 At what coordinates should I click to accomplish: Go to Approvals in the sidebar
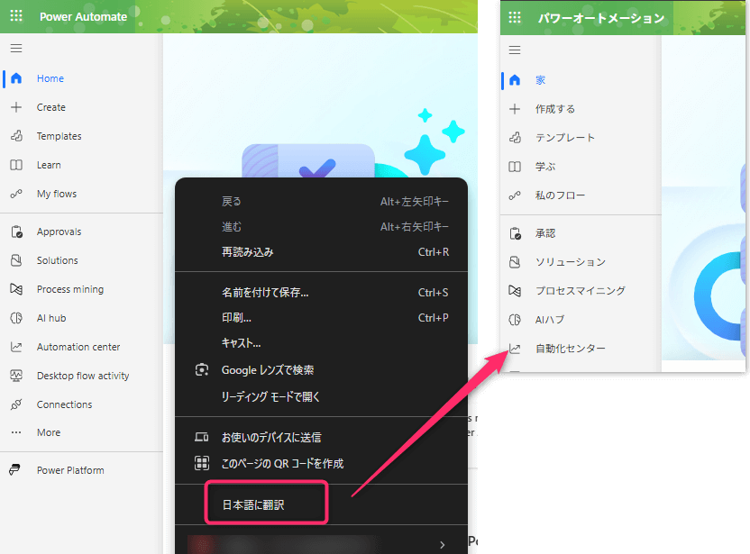[x=59, y=232]
